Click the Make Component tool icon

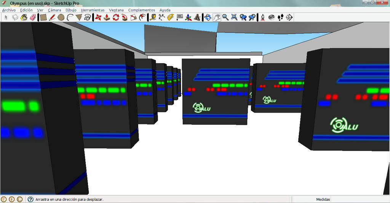[15, 17]
